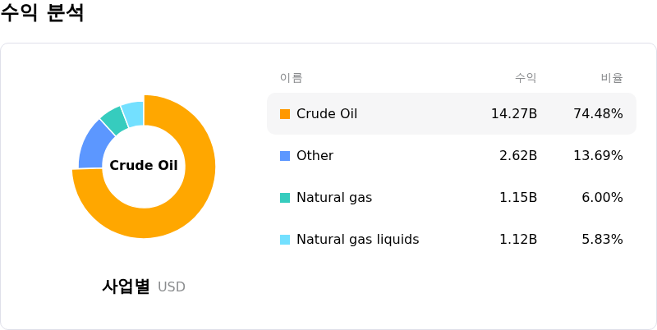Screen dimensions: 657x330
Task: Click the blue Other legend swatch
Action: click(x=285, y=156)
